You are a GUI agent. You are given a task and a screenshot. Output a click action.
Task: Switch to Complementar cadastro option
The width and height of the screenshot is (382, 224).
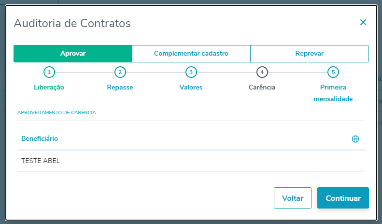(191, 54)
